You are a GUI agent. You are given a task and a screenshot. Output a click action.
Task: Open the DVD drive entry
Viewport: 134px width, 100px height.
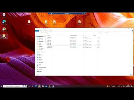click(x=40, y=69)
